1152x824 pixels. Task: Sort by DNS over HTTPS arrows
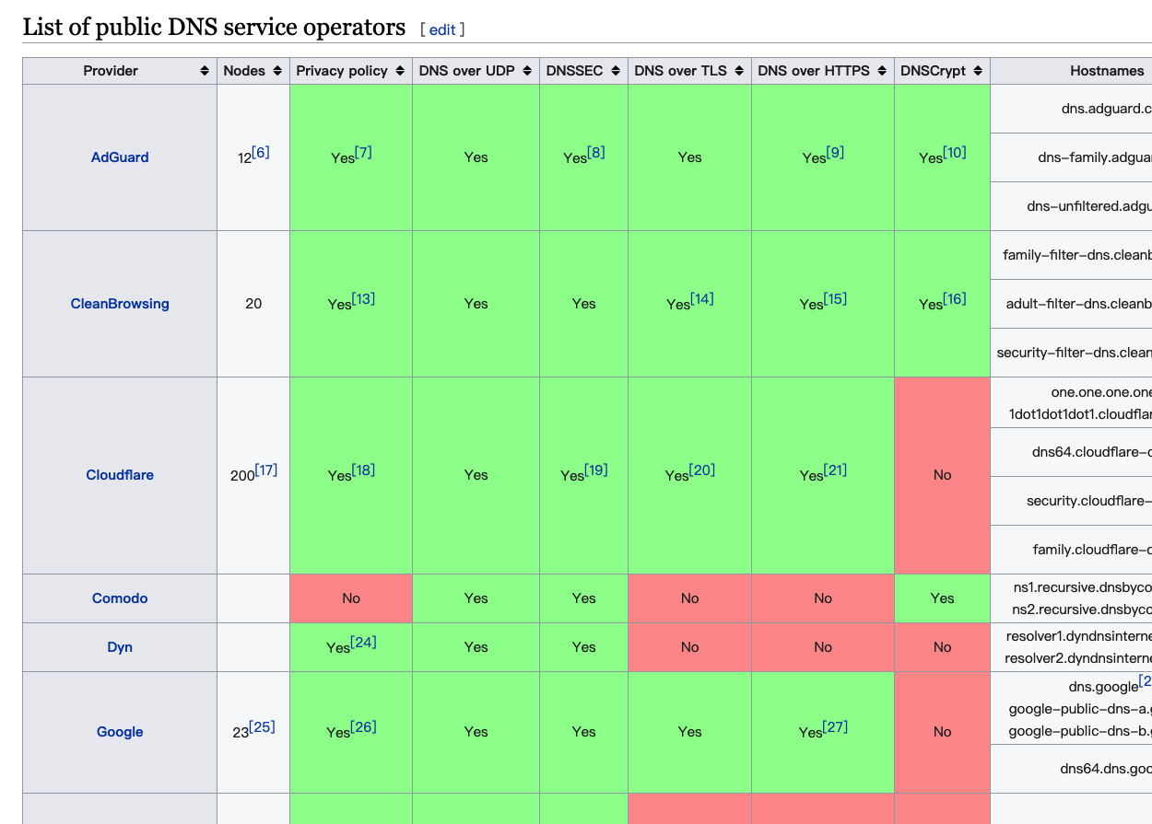[882, 71]
